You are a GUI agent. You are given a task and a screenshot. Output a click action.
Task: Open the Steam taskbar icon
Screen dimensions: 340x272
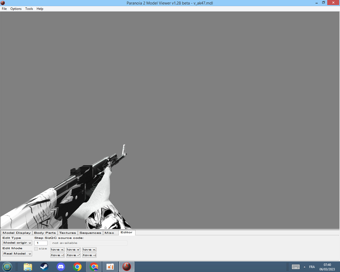[44, 267]
